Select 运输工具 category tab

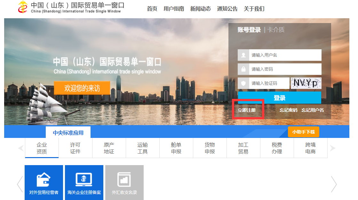click(142, 148)
